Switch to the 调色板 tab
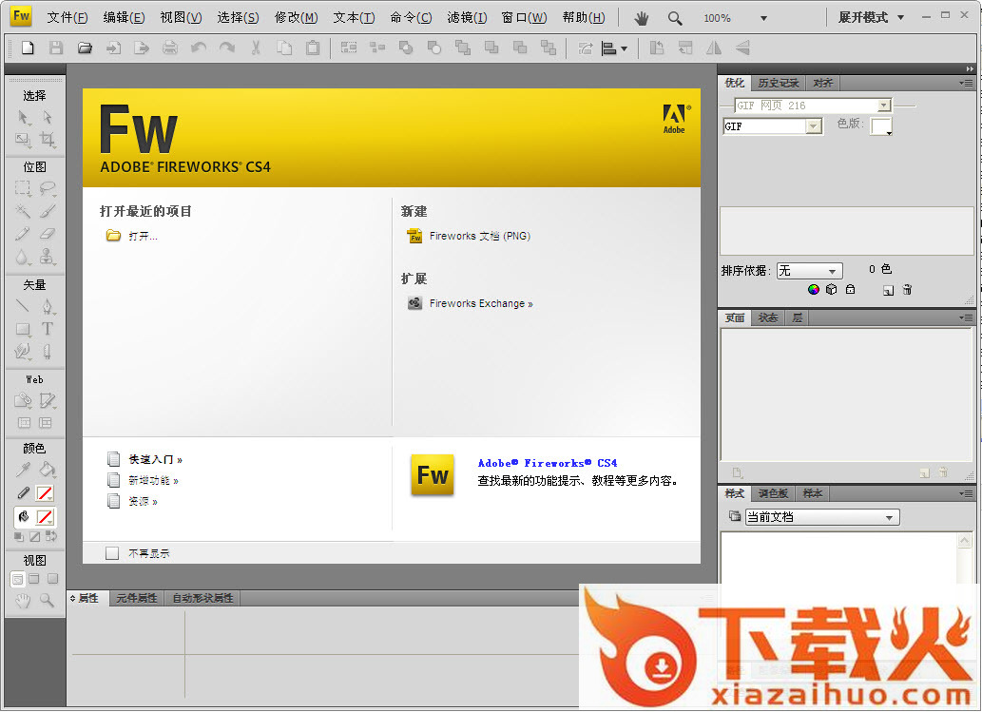 [774, 493]
